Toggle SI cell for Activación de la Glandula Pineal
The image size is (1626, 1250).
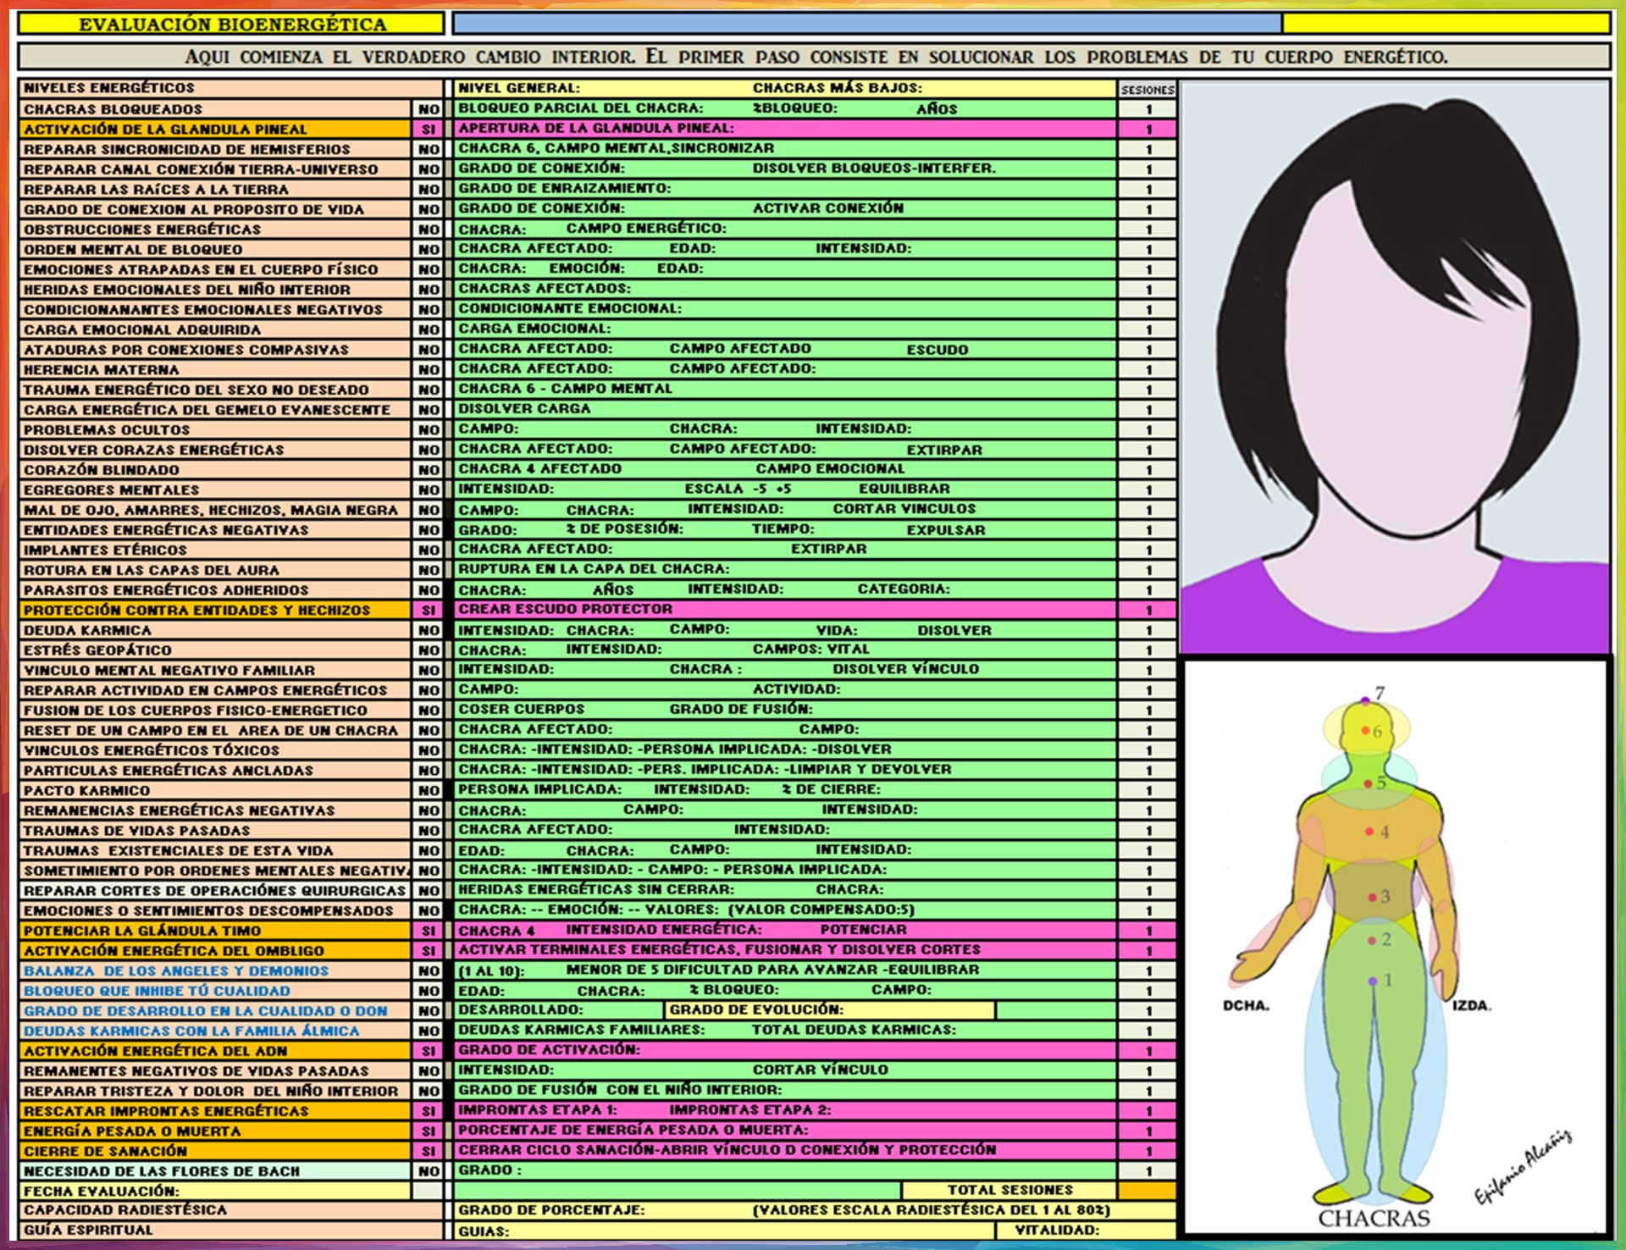[429, 130]
